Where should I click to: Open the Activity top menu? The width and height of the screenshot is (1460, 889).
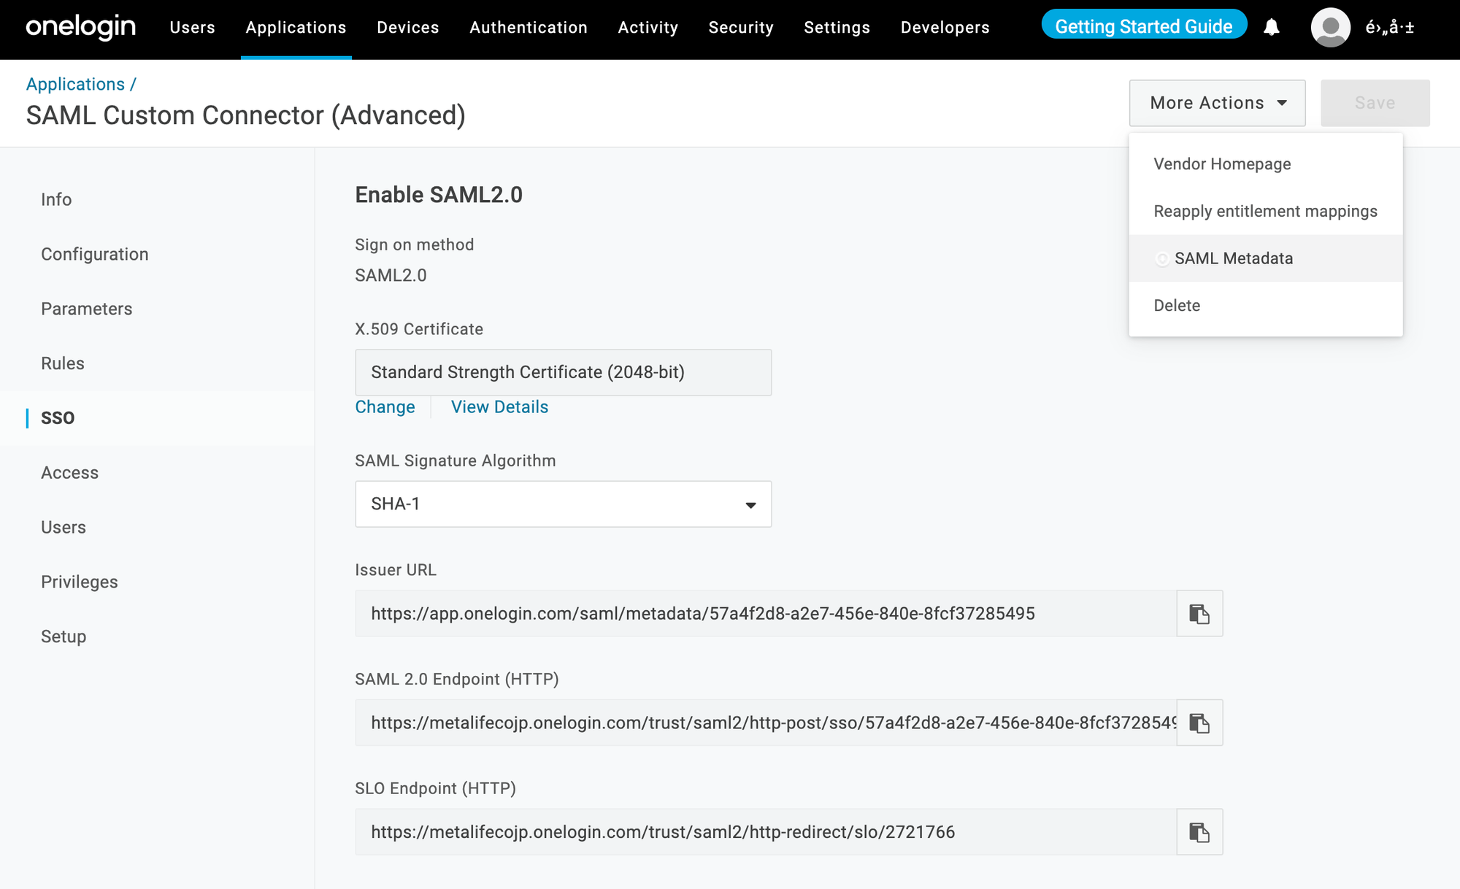coord(648,28)
